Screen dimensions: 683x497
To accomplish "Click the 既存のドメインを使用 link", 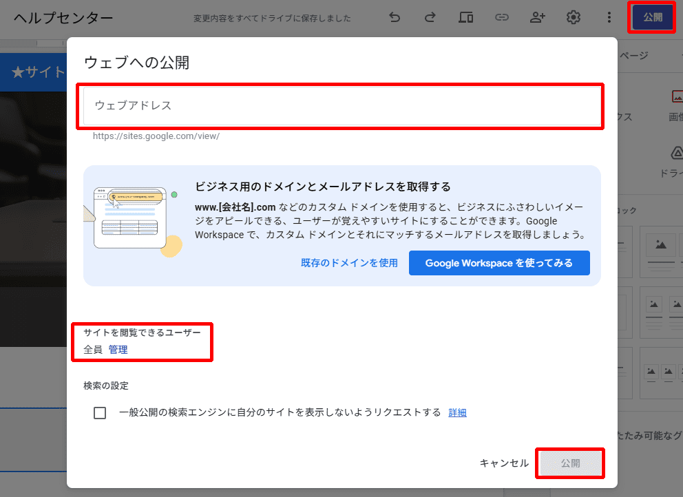I will tap(349, 263).
